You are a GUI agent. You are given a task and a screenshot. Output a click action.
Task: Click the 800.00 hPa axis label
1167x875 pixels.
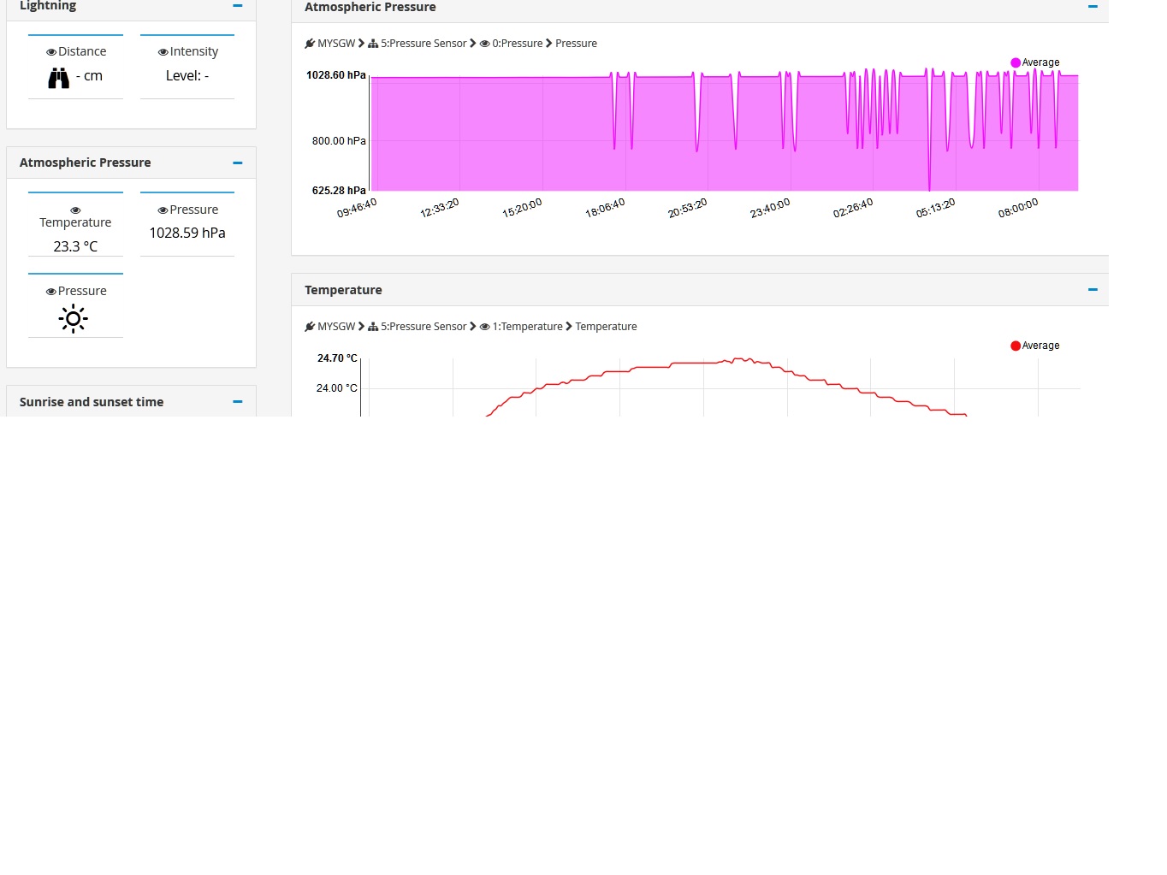coord(339,141)
